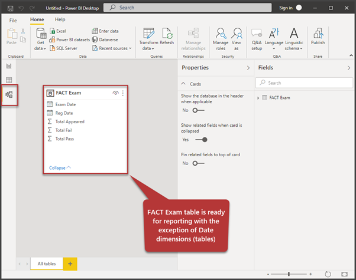Open Enter data table dialog

pyautogui.click(x=105, y=31)
